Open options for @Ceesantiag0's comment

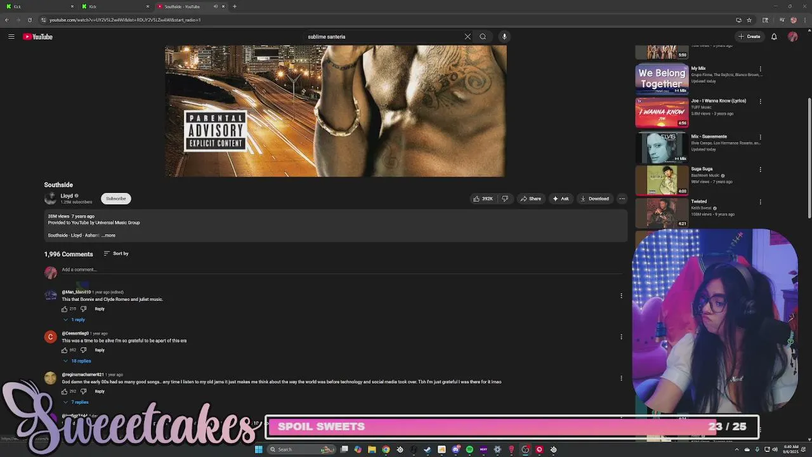(x=621, y=337)
